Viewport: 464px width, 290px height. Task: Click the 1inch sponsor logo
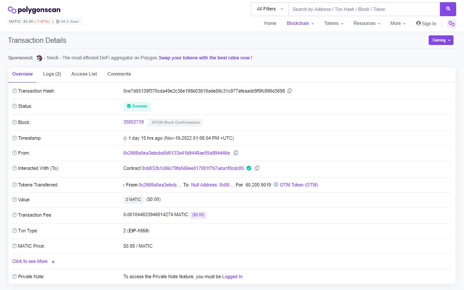tap(39, 58)
